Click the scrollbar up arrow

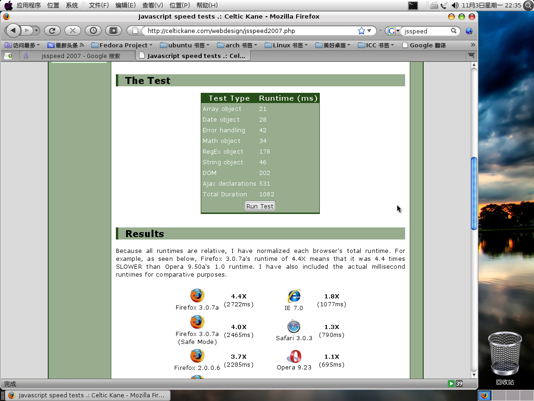[x=474, y=65]
